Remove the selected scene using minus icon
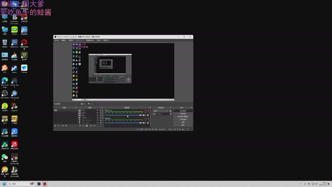 tap(59, 126)
